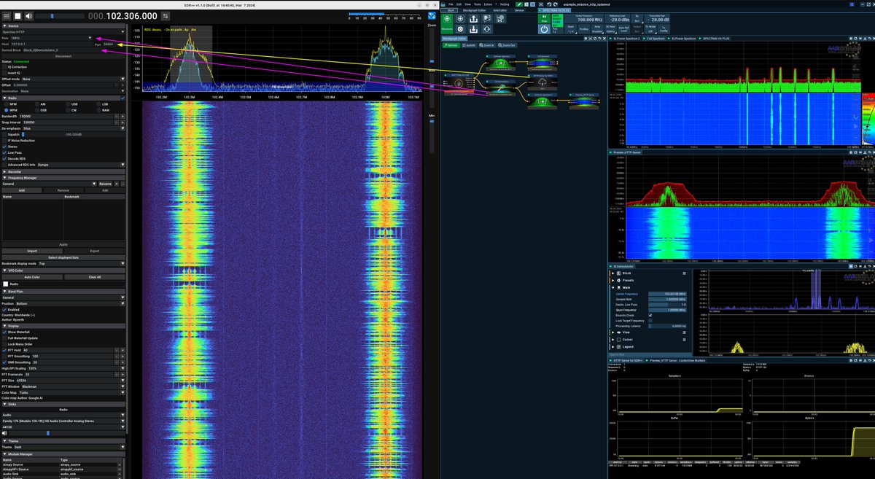Image resolution: width=875 pixels, height=479 pixels.
Task: Click the SPECTRAN power button icon
Action: click(x=544, y=29)
